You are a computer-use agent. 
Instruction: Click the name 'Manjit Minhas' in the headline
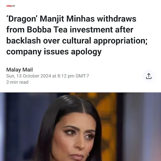click(67, 19)
